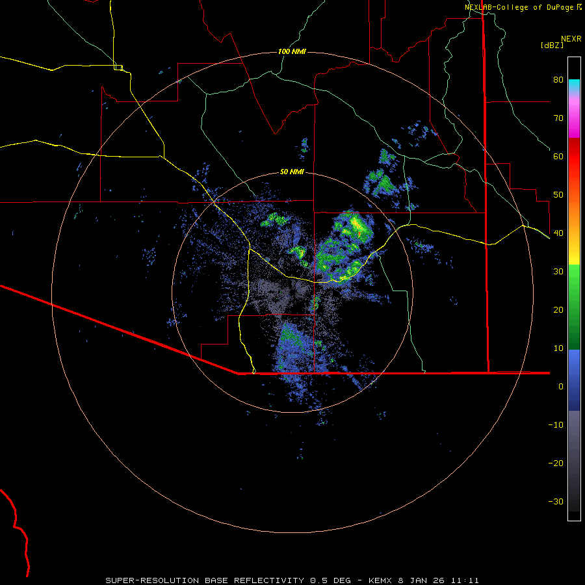Click the 50 value on the dBZ scale
Image resolution: width=585 pixels, height=585 pixels.
coord(558,195)
